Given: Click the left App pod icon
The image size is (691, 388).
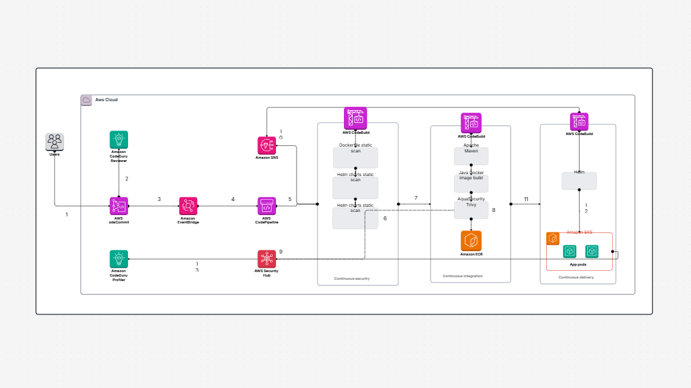Looking at the screenshot, I should coord(570,252).
